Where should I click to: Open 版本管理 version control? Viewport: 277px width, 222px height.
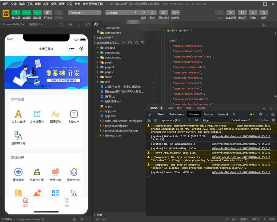coord(231,13)
